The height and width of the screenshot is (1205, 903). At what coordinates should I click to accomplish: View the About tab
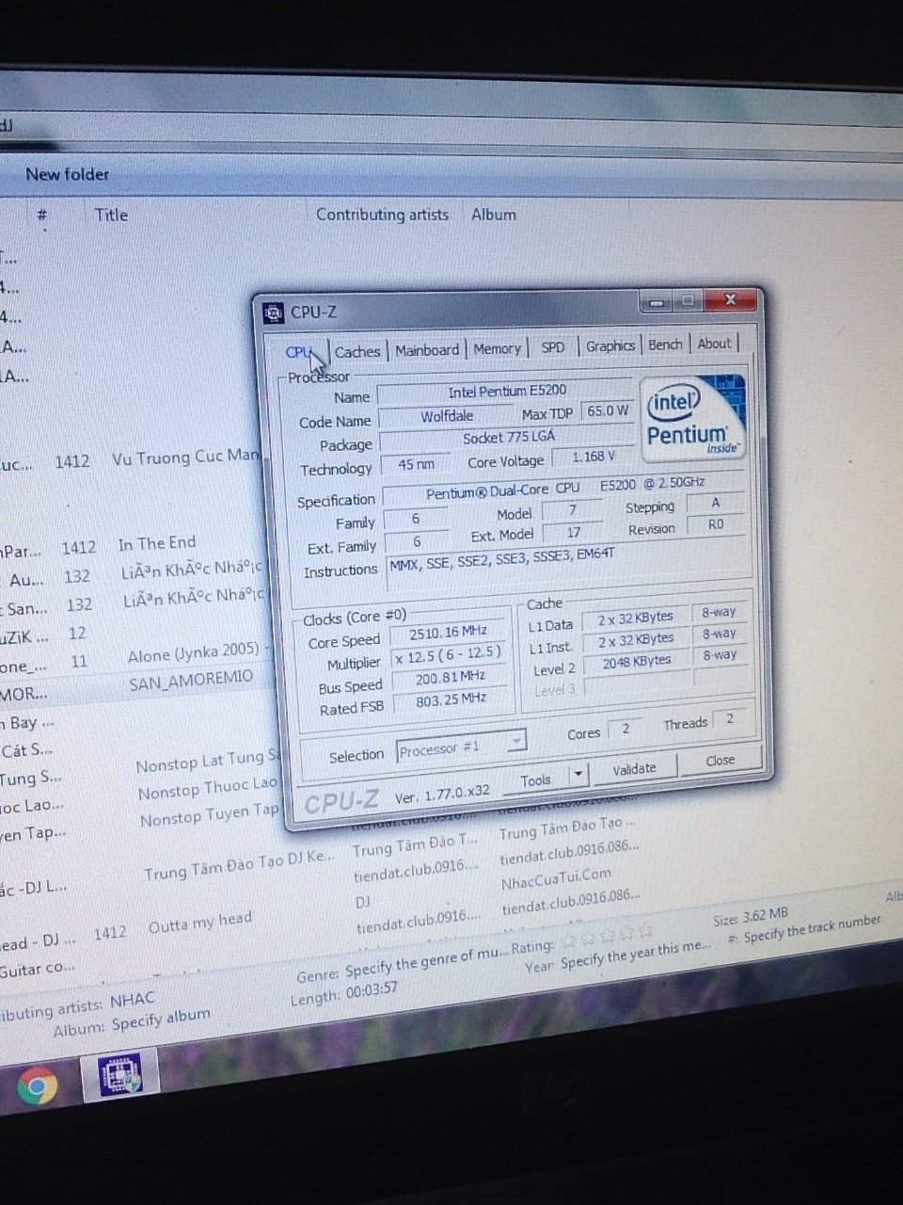714,344
